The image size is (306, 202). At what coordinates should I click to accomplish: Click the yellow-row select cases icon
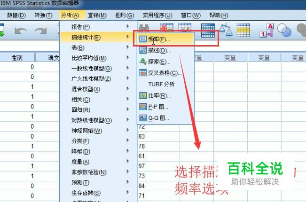[243, 31]
